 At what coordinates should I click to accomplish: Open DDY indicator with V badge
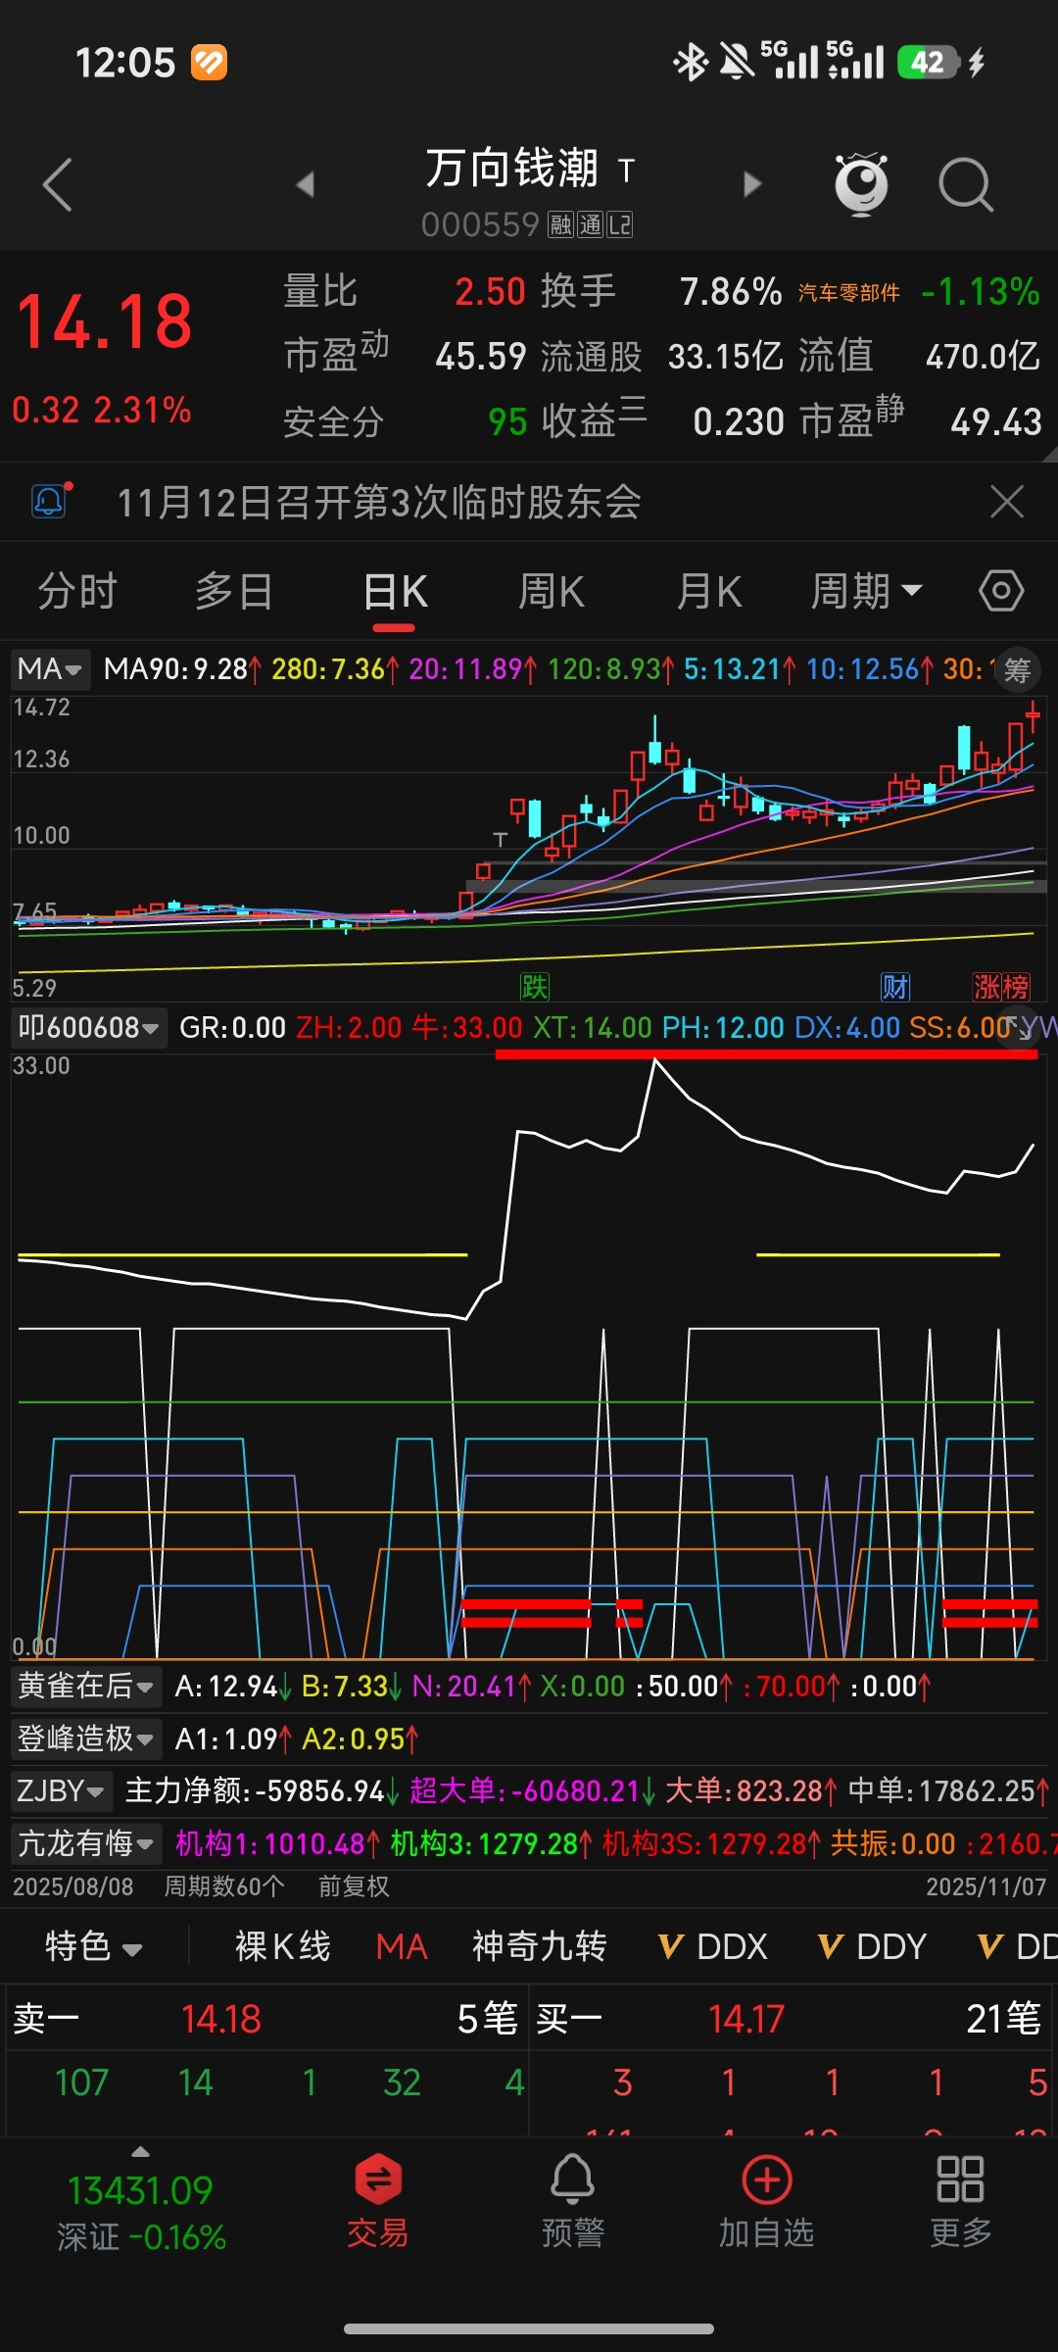(x=872, y=1946)
